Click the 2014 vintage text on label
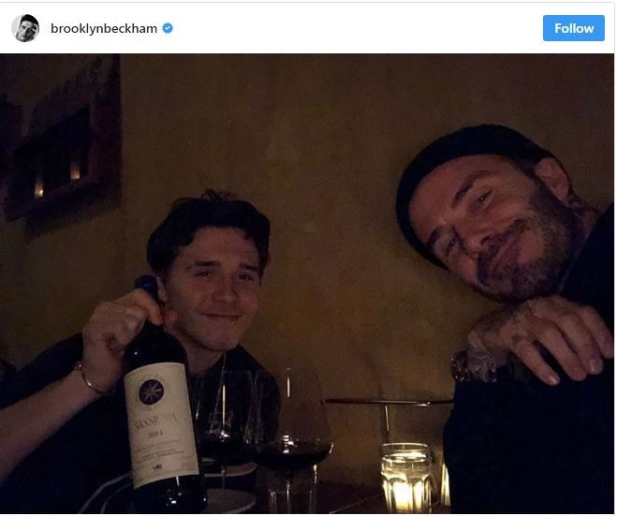The width and height of the screenshot is (617, 516). 155,435
